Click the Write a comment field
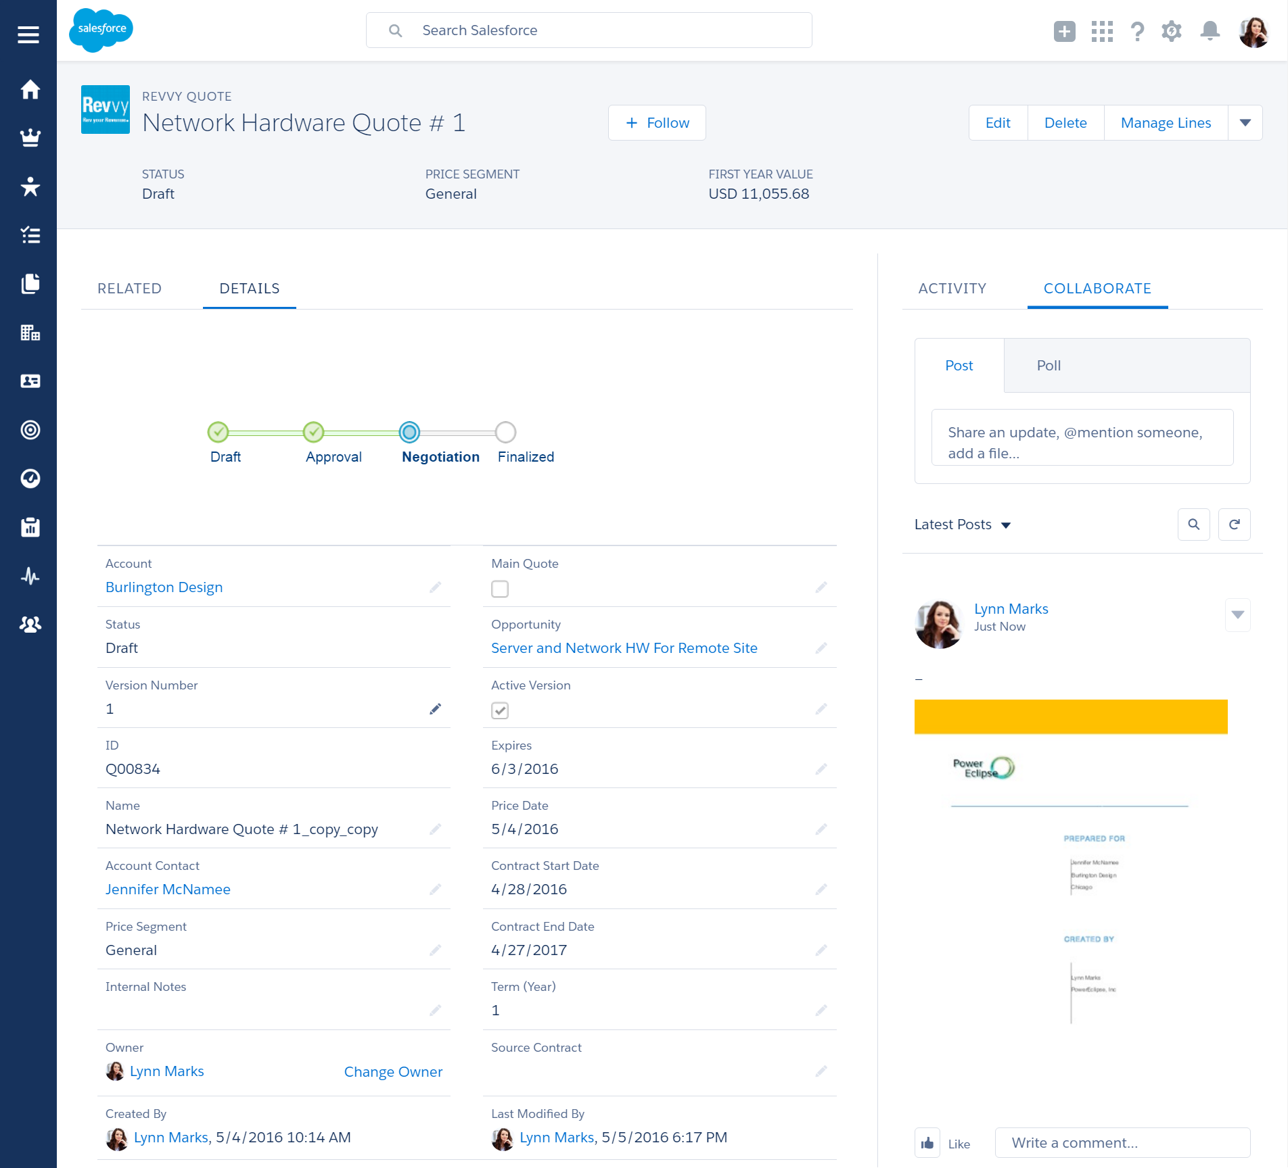Image resolution: width=1288 pixels, height=1168 pixels. pos(1122,1143)
